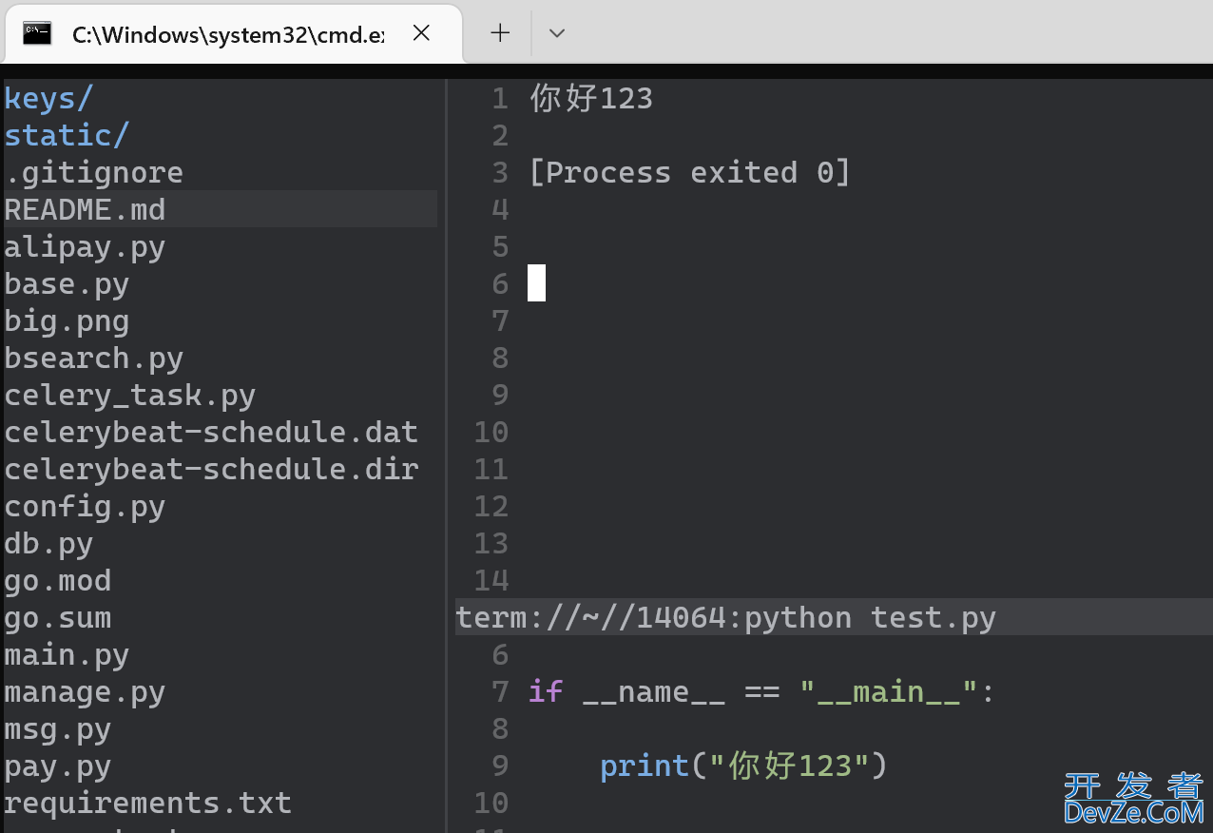Select big.png in the file list
This screenshot has height=833, width=1213.
pos(67,320)
